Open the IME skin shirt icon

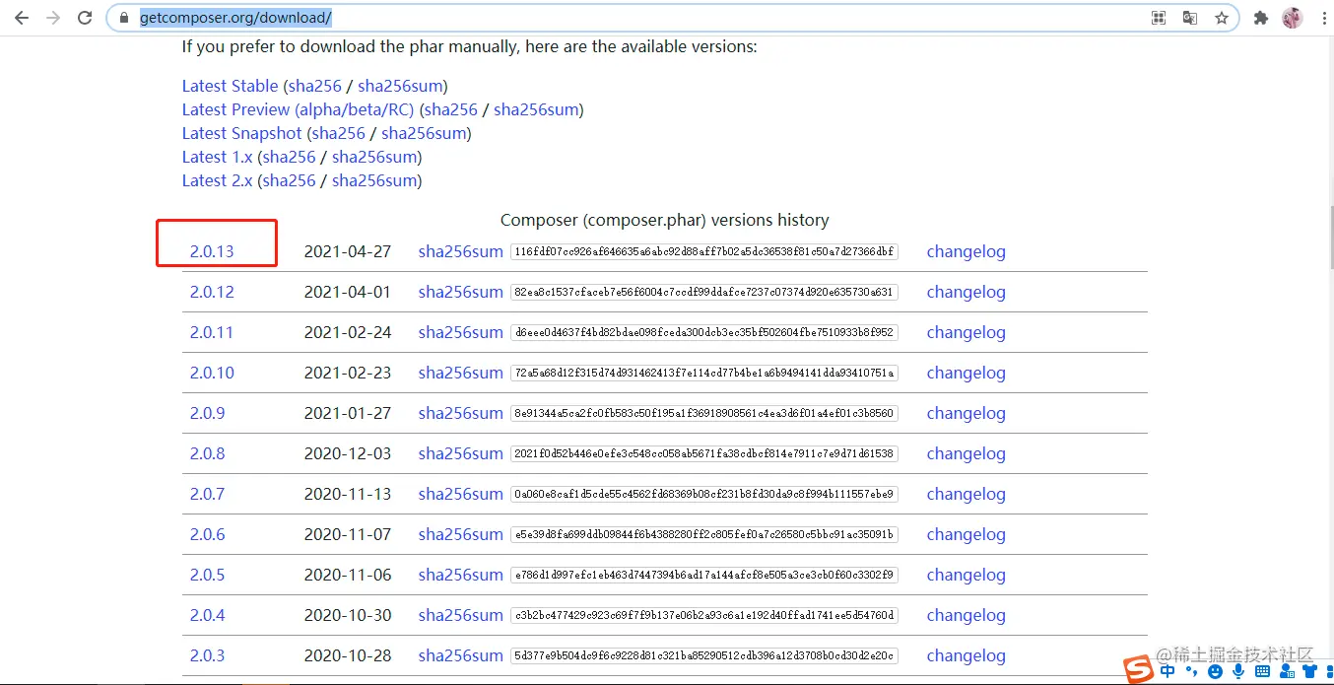1309,671
